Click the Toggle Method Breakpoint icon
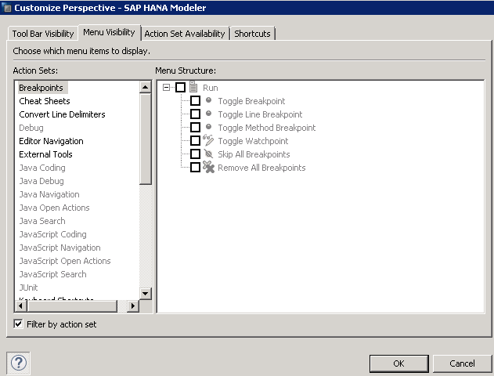The image size is (494, 376). click(209, 128)
